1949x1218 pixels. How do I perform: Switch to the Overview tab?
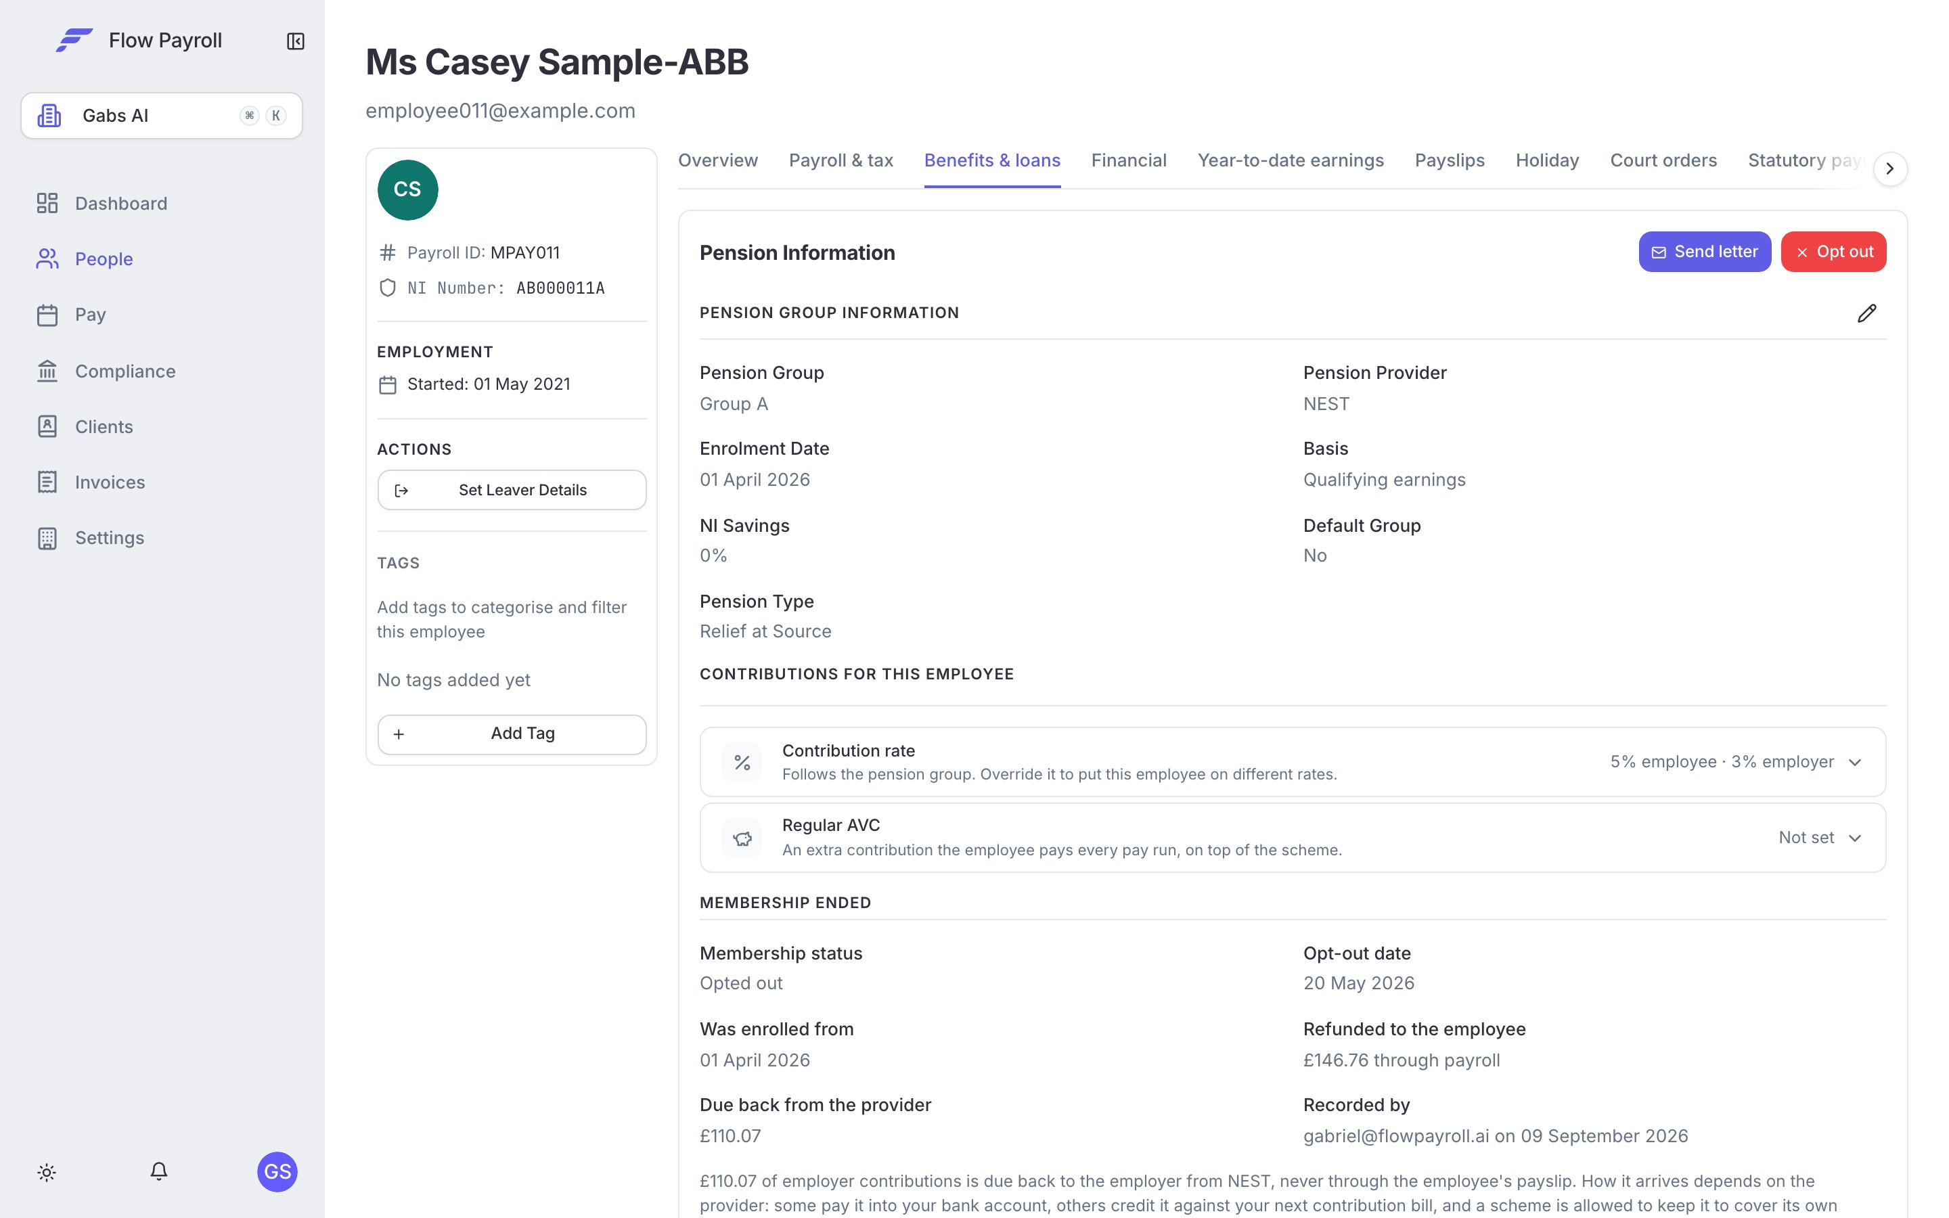click(717, 160)
